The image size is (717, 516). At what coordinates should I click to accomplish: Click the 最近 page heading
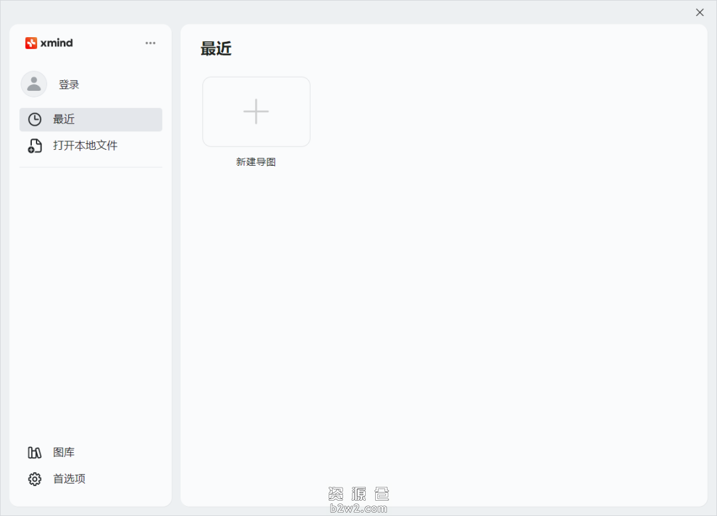[216, 48]
